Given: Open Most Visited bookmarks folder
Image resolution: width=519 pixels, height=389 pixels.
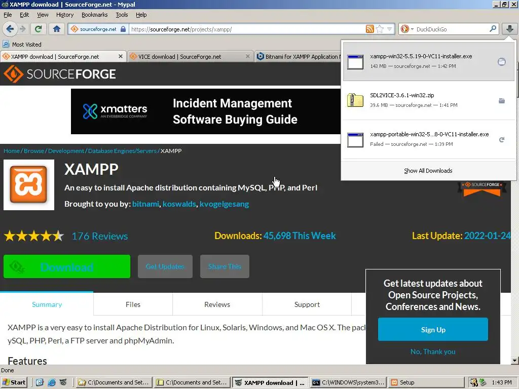Looking at the screenshot, I should click(x=22, y=45).
